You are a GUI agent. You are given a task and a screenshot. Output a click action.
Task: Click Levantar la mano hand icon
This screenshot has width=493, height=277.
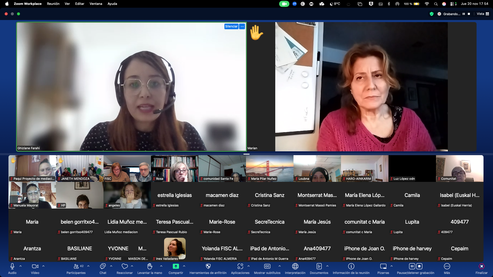tap(150, 266)
